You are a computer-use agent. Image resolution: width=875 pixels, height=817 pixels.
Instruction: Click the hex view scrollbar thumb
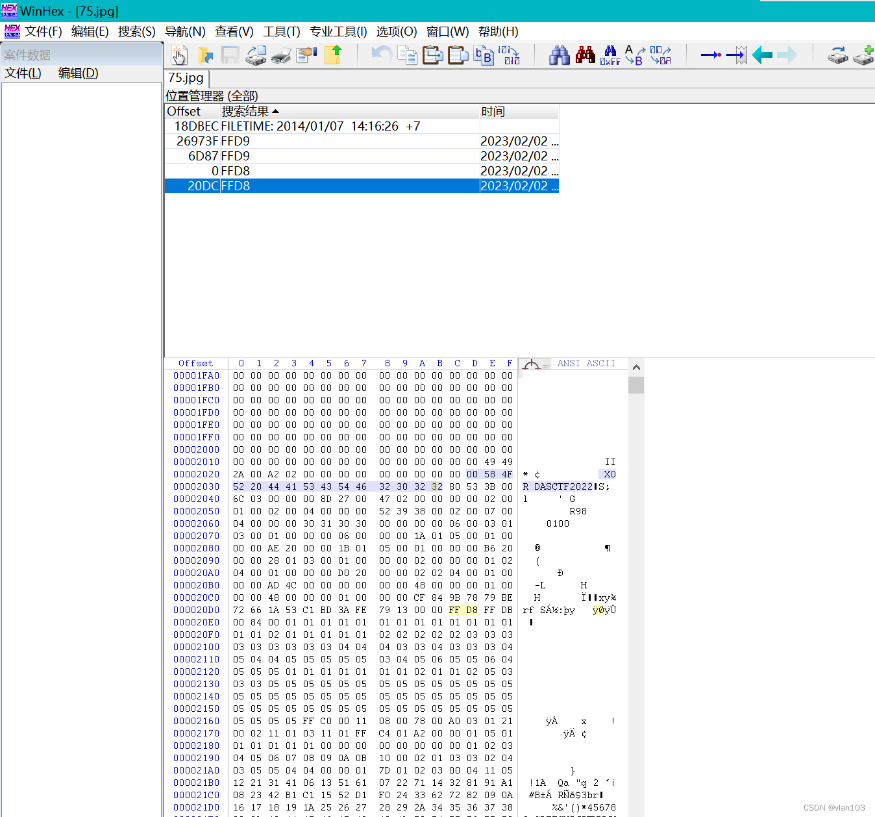point(636,385)
